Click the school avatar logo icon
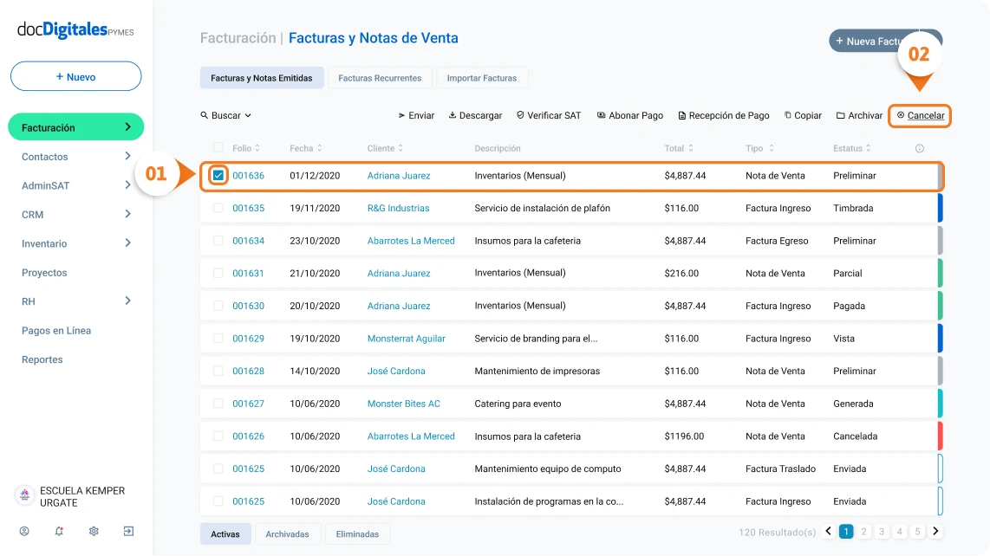 tap(24, 495)
